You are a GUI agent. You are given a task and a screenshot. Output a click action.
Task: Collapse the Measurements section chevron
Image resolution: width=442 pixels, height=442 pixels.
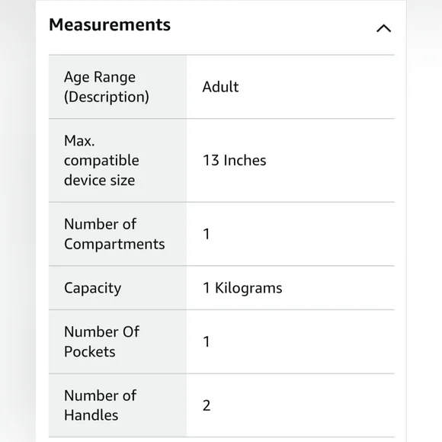click(x=383, y=28)
